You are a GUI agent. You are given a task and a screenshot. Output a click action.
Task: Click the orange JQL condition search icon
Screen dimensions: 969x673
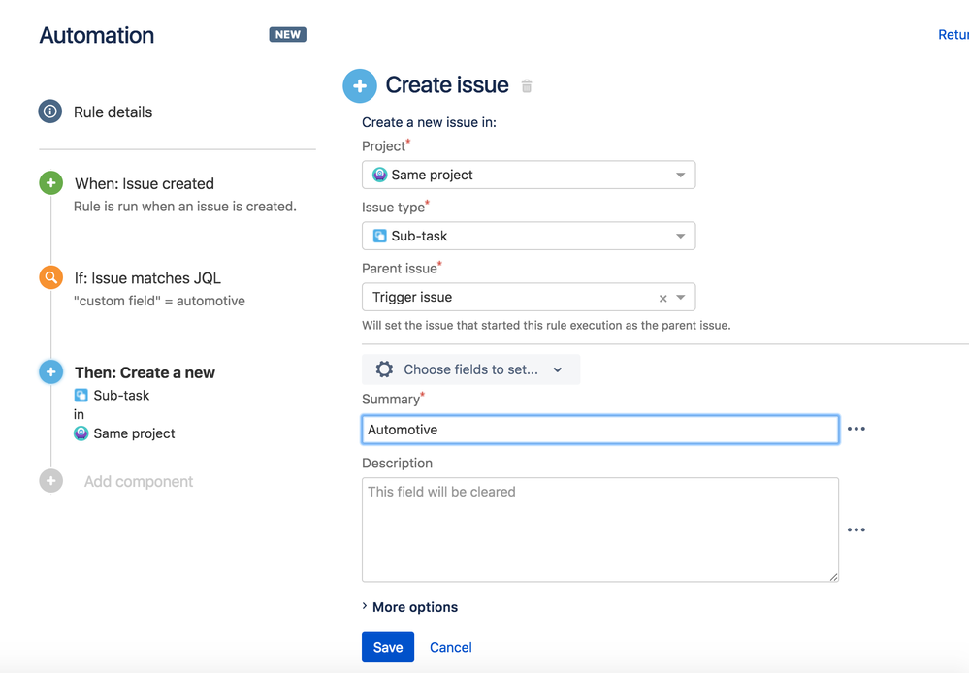(x=50, y=277)
